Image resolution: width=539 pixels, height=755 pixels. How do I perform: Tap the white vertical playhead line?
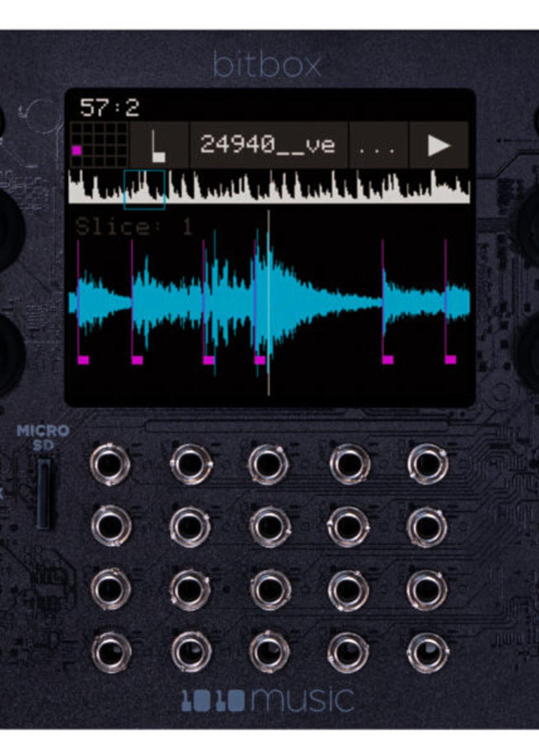[x=269, y=303]
